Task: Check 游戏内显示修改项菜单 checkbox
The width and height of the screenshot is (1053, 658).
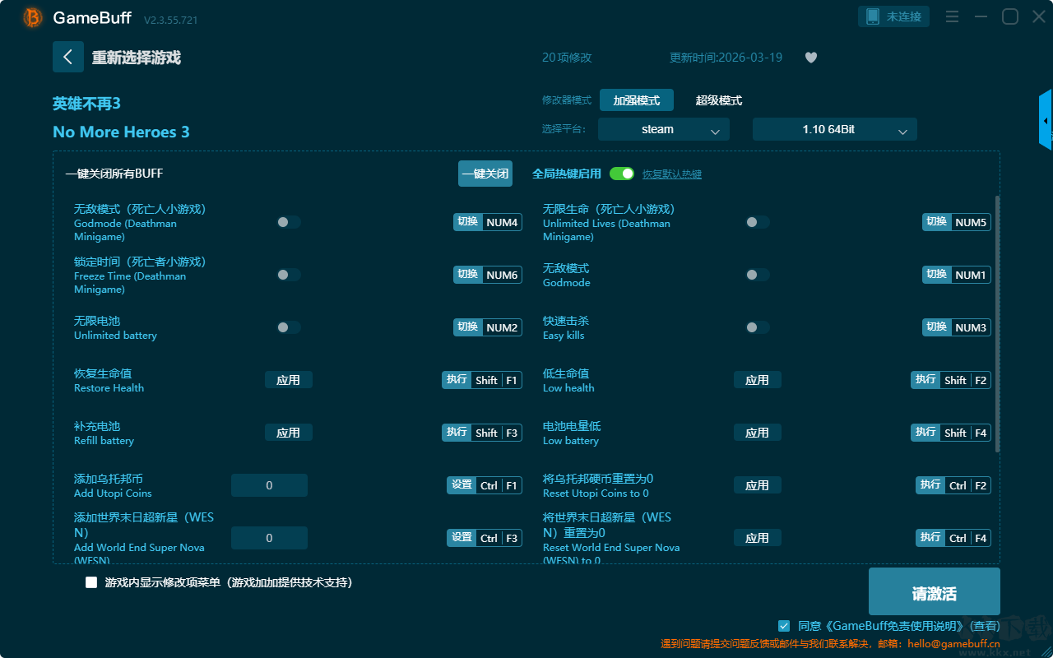Action: (91, 582)
